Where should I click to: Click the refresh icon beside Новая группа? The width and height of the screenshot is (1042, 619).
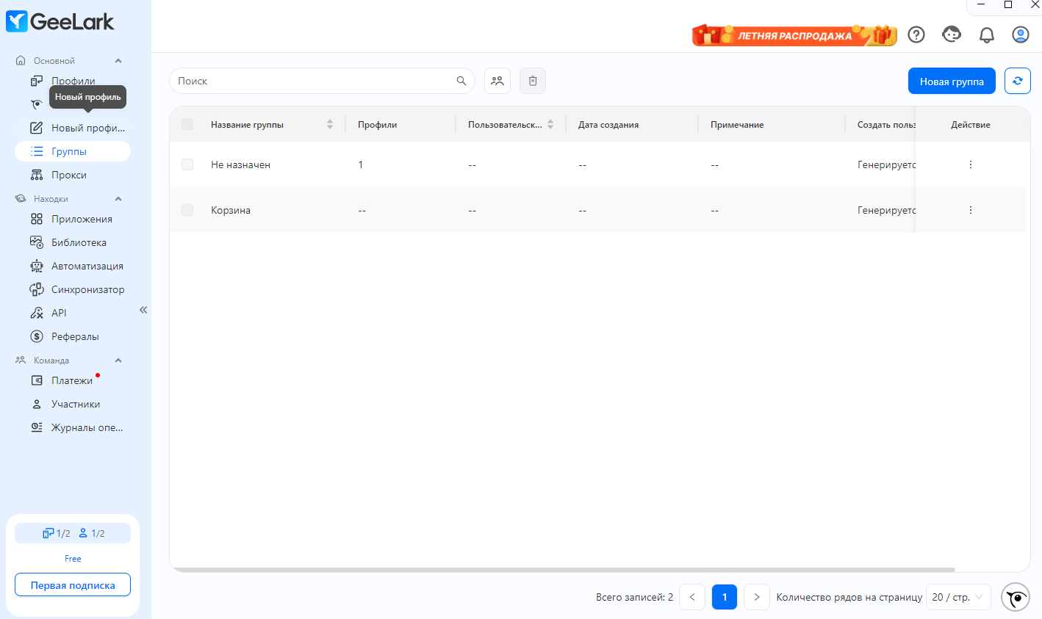click(1017, 81)
